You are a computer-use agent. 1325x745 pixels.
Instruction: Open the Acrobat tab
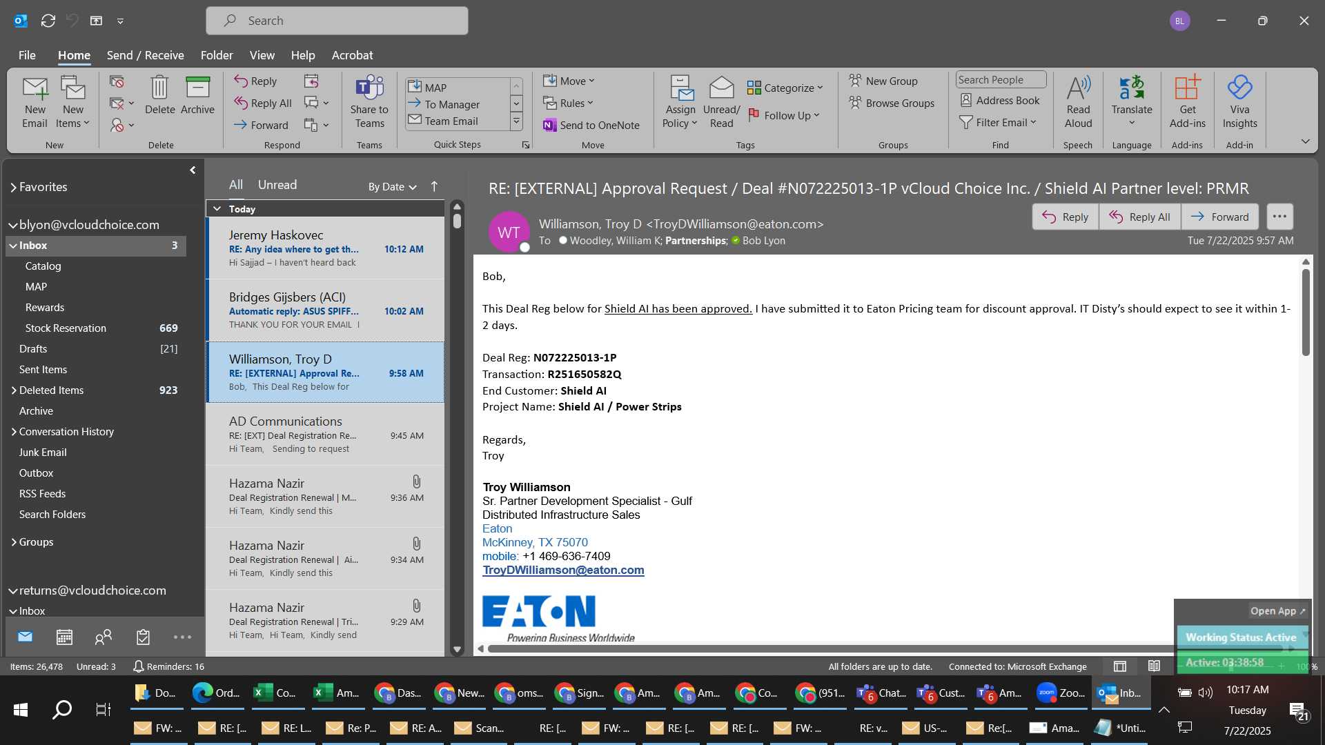point(352,55)
